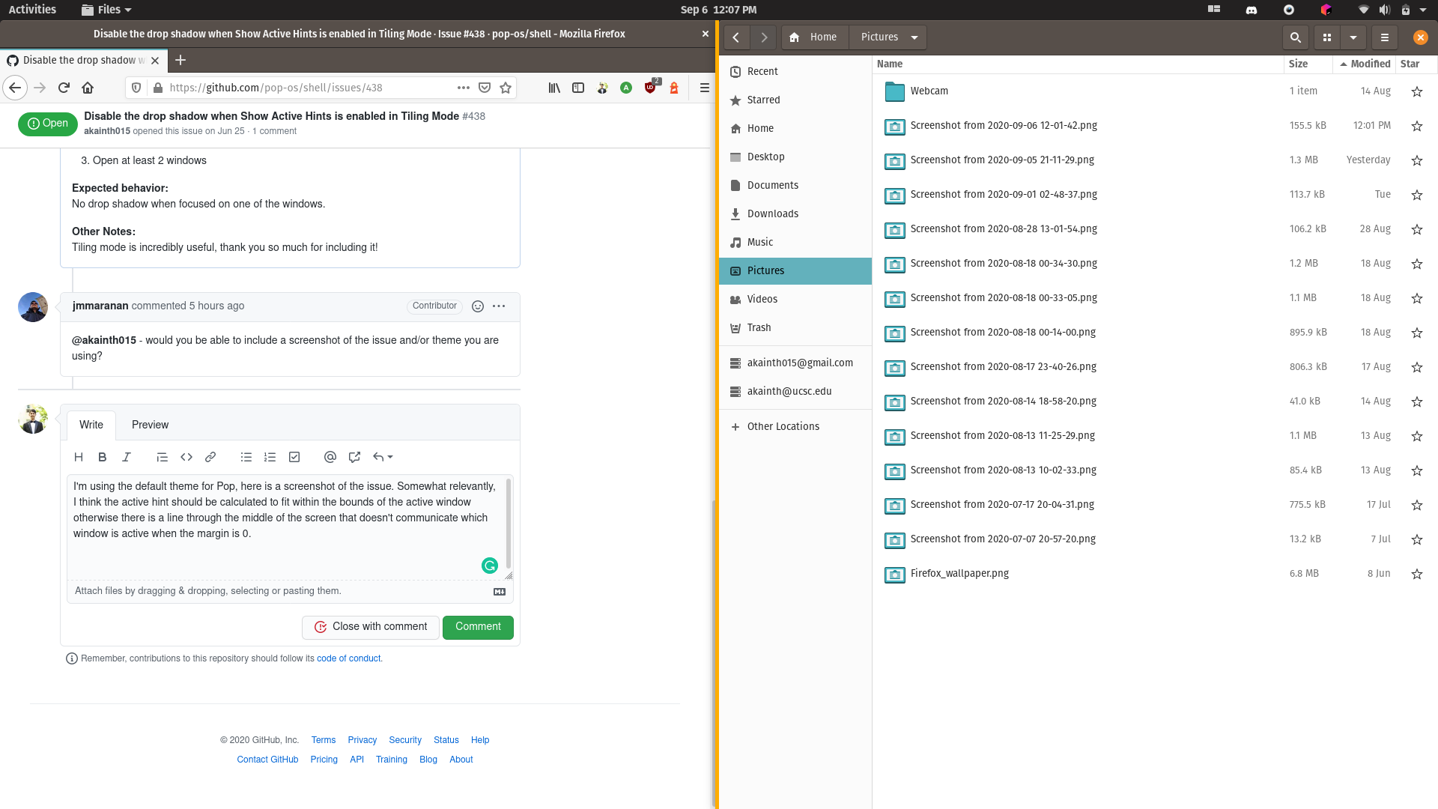Open the Pictures path dropdown

click(914, 37)
